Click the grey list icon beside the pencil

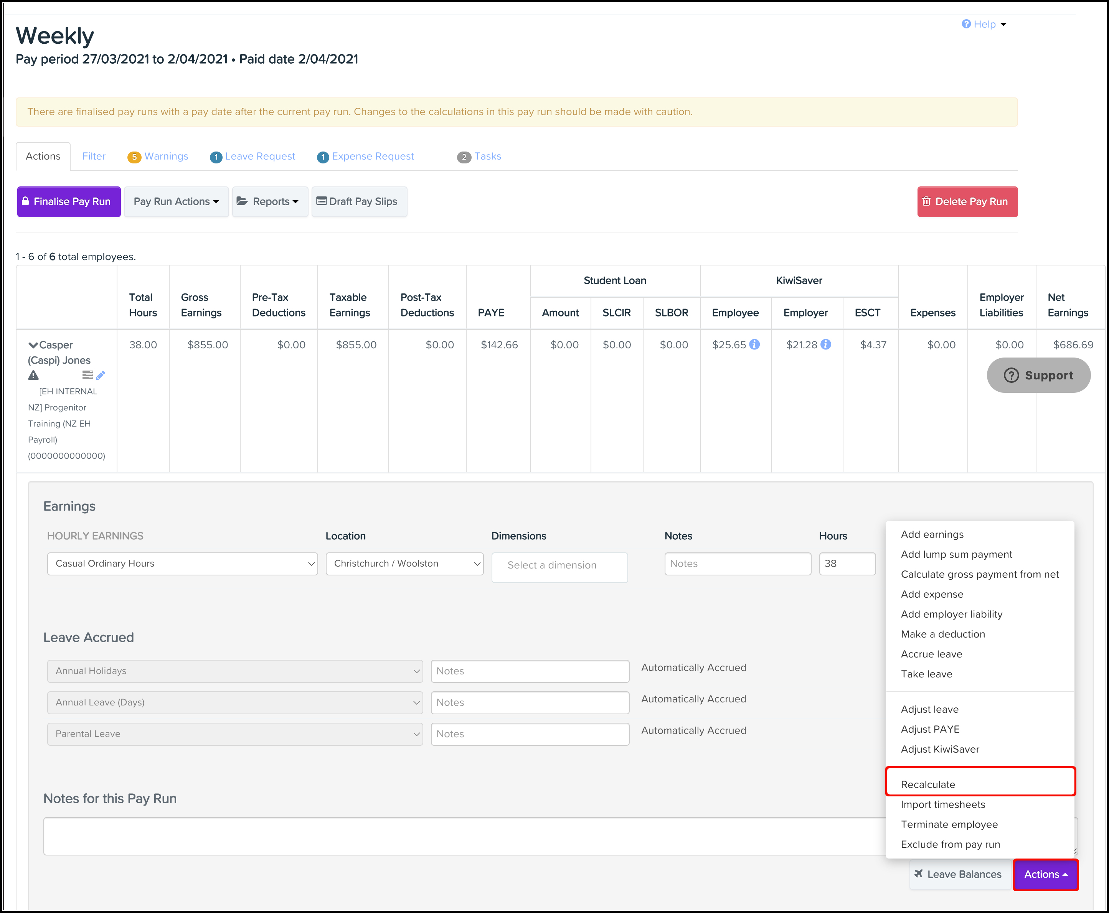click(x=87, y=375)
